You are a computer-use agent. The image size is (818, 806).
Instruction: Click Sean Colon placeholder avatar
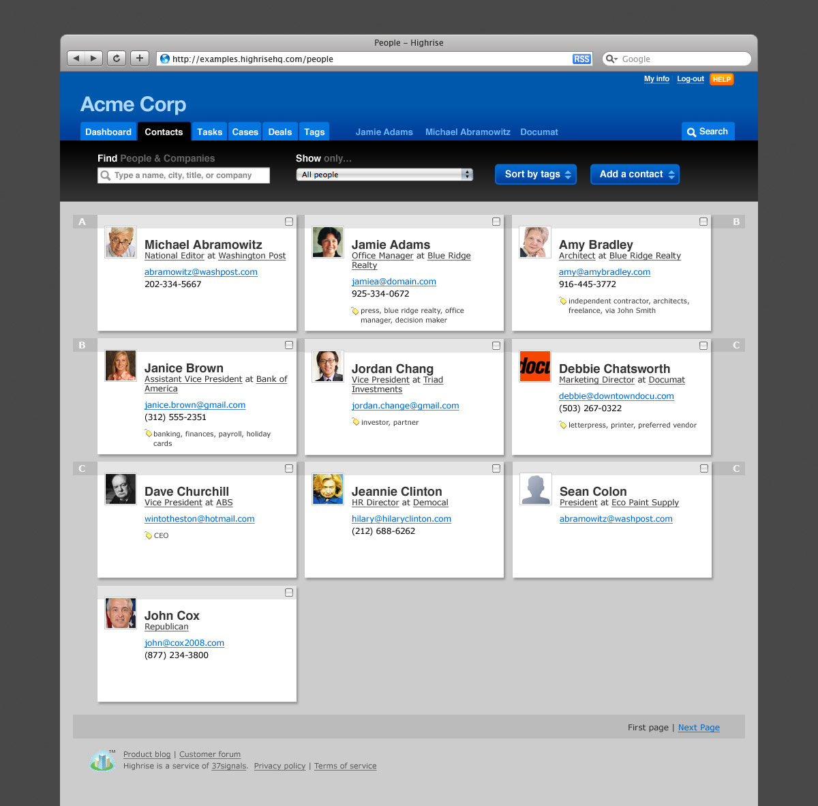536,489
